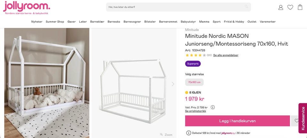This screenshot has height=138, width=307.
Task: Click Legg i handlekurven button
Action: pyautogui.click(x=238, y=121)
